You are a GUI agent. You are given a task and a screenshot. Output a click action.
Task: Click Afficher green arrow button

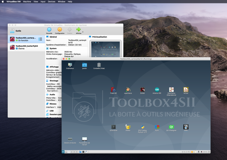(79, 31)
